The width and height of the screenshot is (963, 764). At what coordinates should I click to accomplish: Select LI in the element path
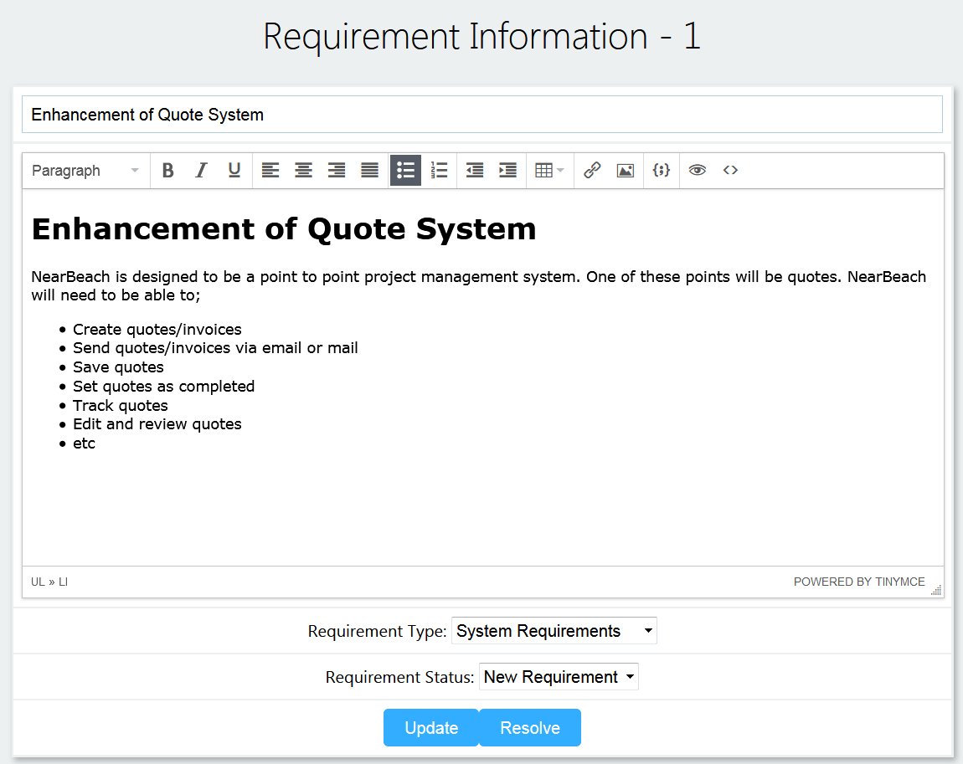click(x=64, y=582)
